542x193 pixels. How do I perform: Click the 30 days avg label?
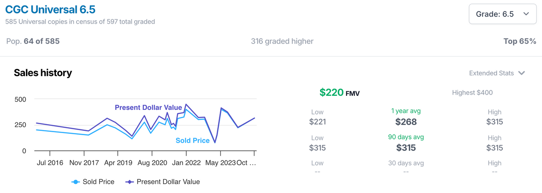[x=406, y=163]
